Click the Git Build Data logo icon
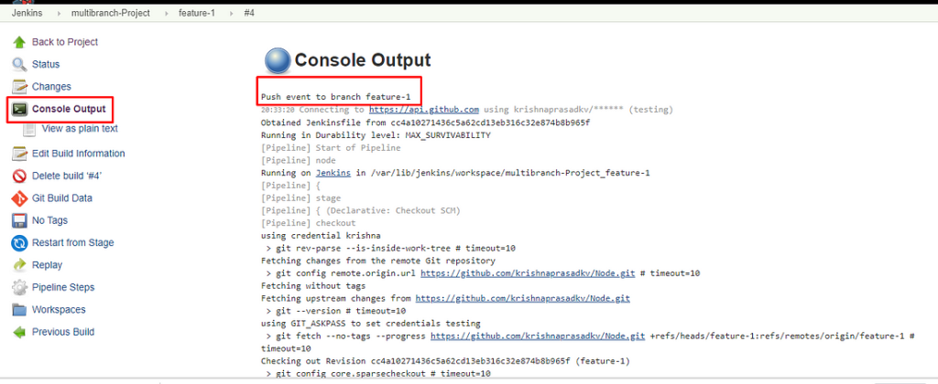Screen dimensions: 938x384 [x=20, y=198]
